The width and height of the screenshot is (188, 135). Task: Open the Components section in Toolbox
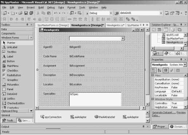[x=17, y=33]
